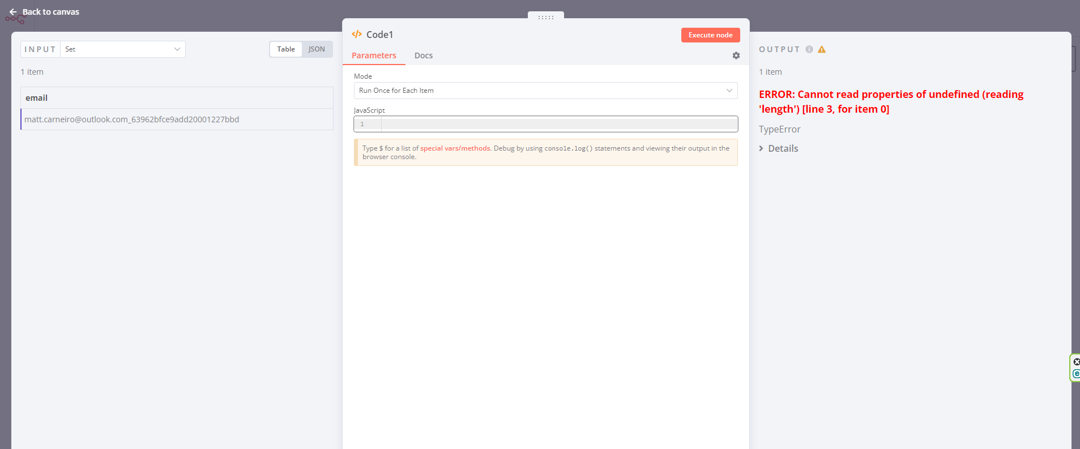Image resolution: width=1080 pixels, height=449 pixels.
Task: Grab the panel drag handle dots
Action: [x=546, y=18]
